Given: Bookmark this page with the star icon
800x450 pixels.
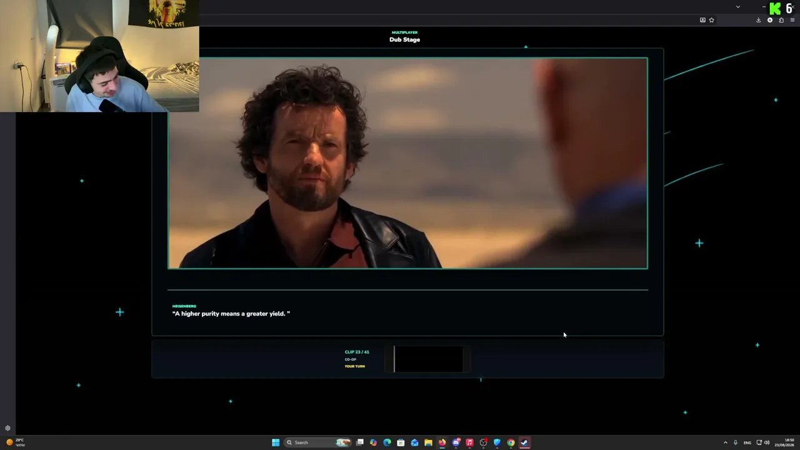Looking at the screenshot, I should [x=711, y=20].
